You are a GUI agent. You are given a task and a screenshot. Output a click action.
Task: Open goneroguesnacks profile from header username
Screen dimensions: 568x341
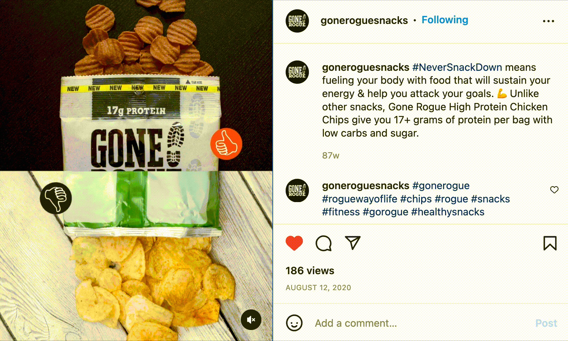click(364, 20)
